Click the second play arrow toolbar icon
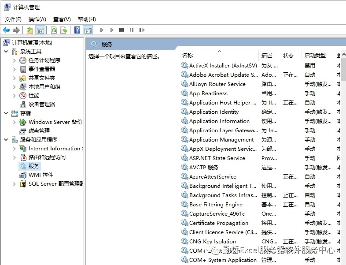Screen dimensions: 346x265 click(x=112, y=30)
